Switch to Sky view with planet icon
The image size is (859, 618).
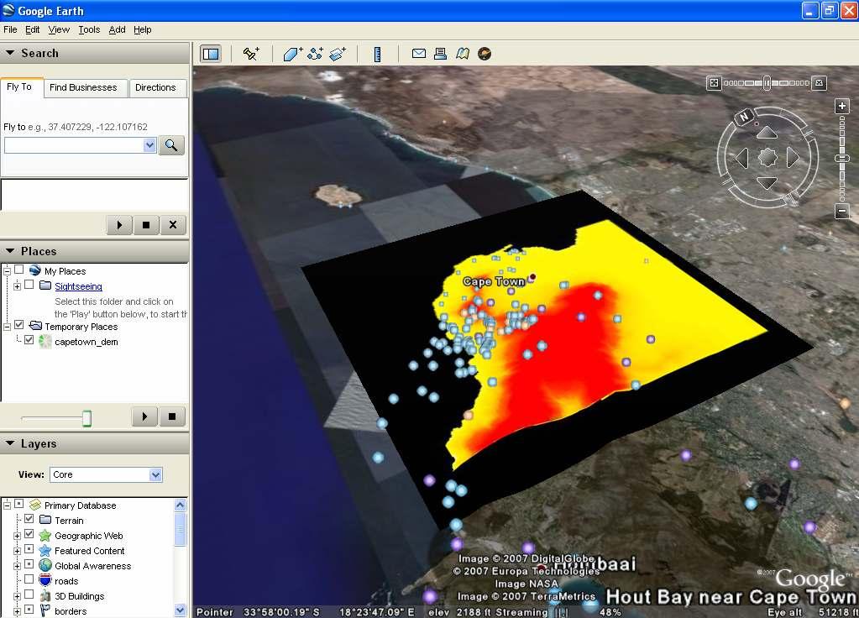[x=484, y=53]
